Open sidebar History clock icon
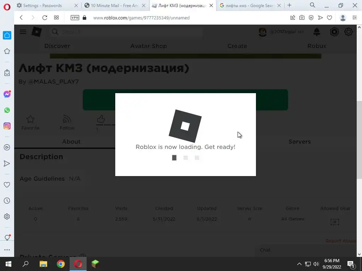The height and width of the screenshot is (271, 362). tap(7, 201)
